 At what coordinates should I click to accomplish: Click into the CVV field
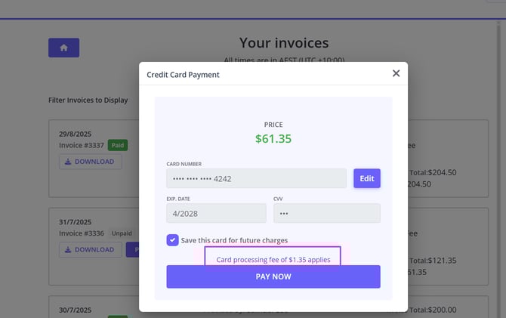tap(326, 213)
